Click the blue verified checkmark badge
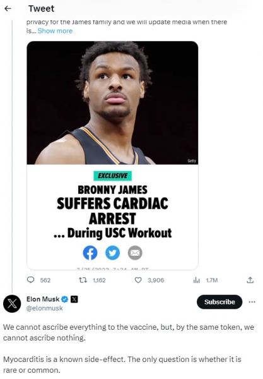This screenshot has width=263, height=379. point(65,299)
